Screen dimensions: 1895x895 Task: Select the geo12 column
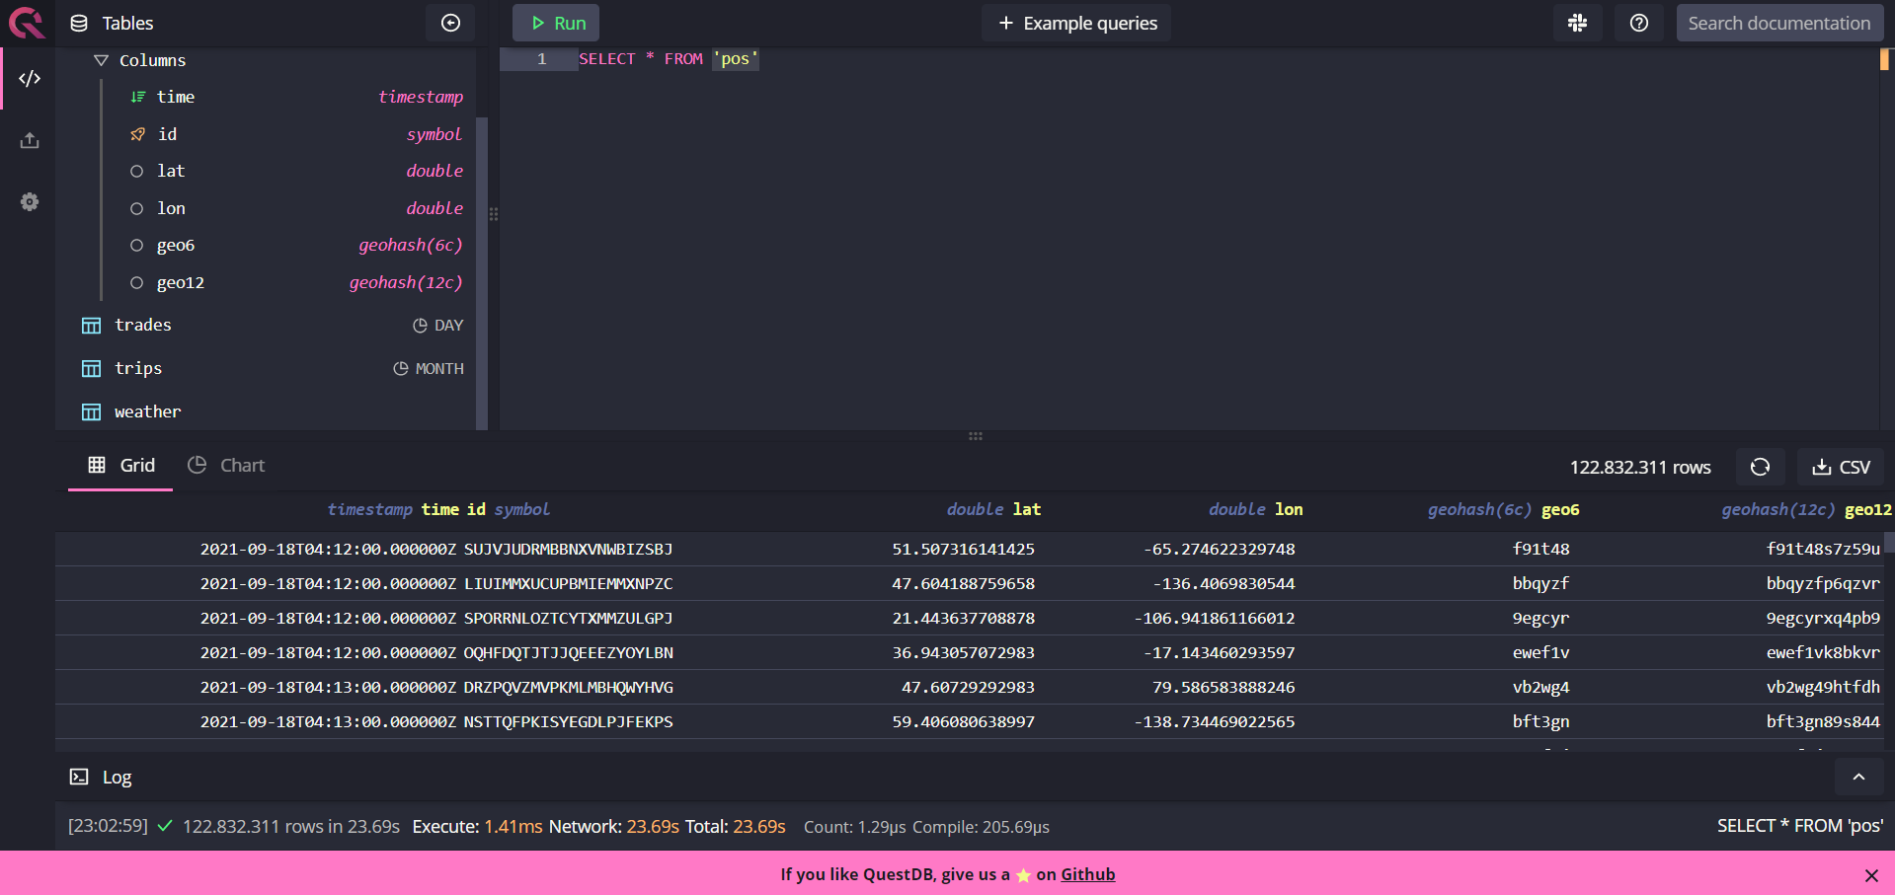[x=296, y=282]
